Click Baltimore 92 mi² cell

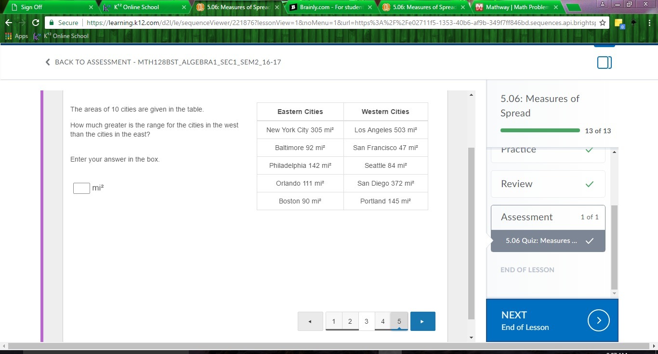[x=300, y=148]
